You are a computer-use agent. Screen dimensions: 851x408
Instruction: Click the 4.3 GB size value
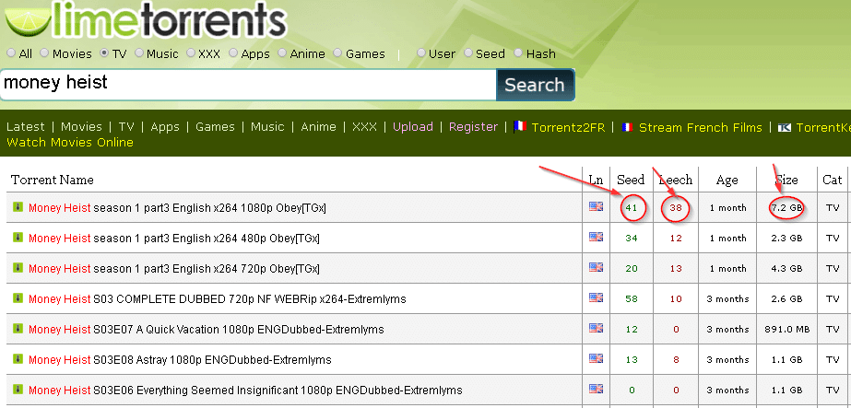pyautogui.click(x=786, y=269)
